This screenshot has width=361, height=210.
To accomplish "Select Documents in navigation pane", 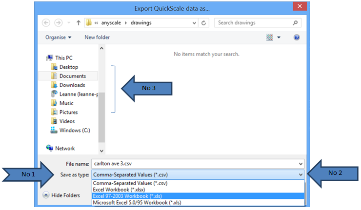I will click(72, 76).
